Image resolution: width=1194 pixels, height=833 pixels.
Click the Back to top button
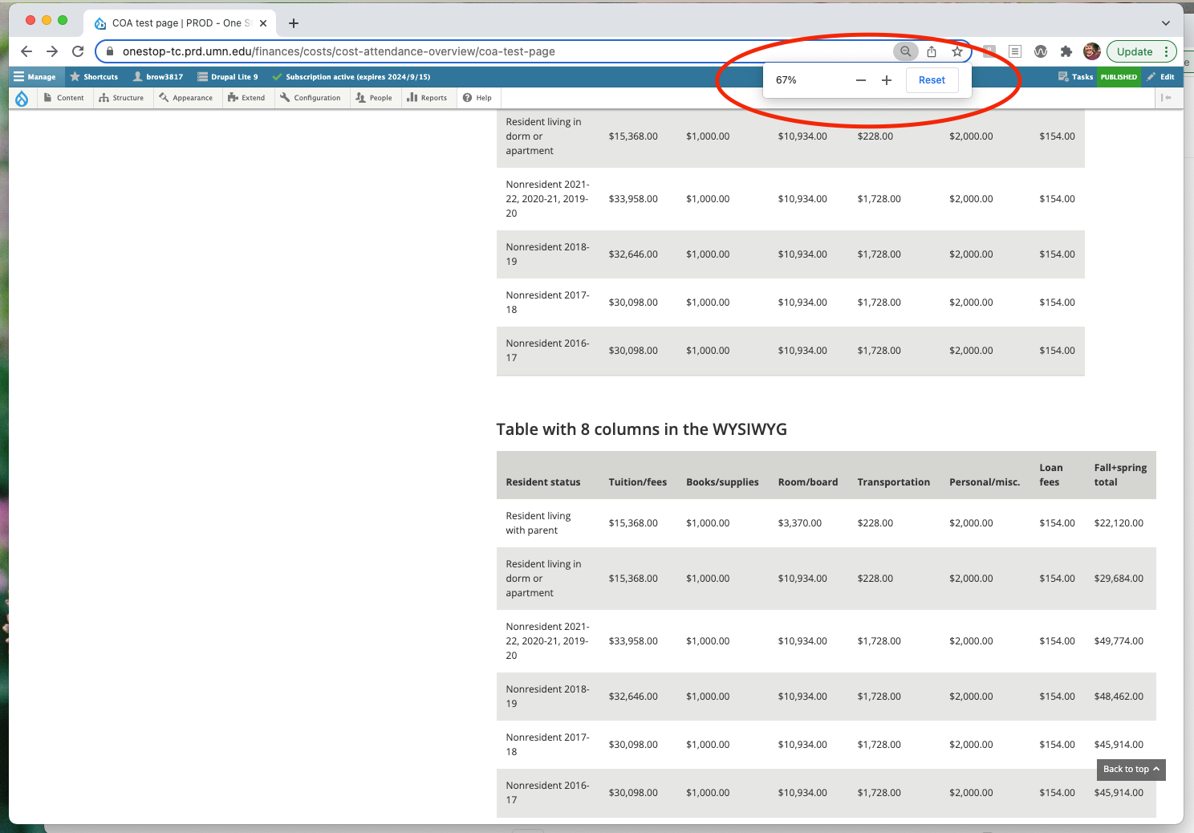1131,769
